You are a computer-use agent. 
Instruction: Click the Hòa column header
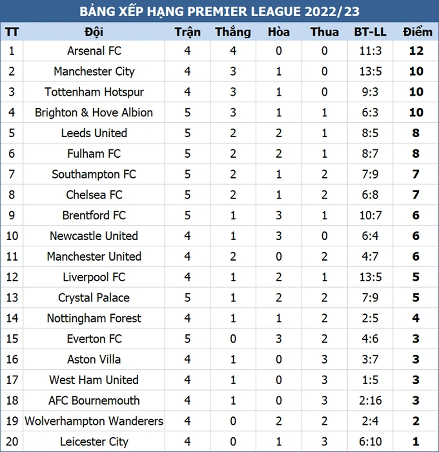pyautogui.click(x=279, y=32)
